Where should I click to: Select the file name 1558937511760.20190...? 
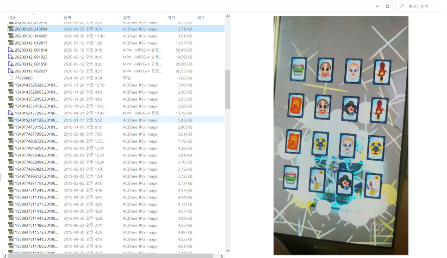click(x=36, y=246)
